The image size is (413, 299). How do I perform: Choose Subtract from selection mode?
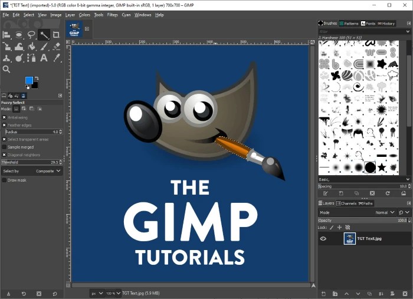(32, 109)
